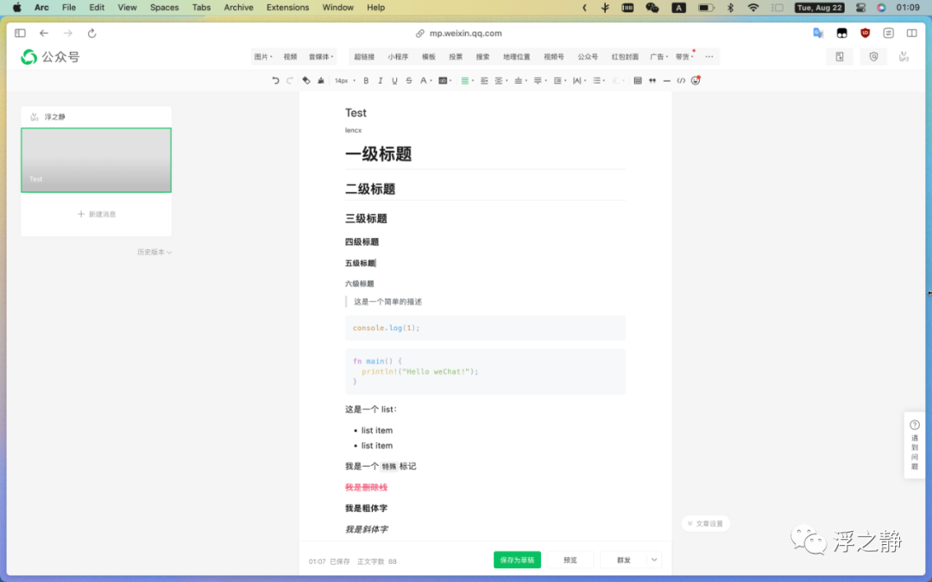Viewport: 932px width, 582px height.
Task: Open the uBlock Origin extension
Action: 866,34
